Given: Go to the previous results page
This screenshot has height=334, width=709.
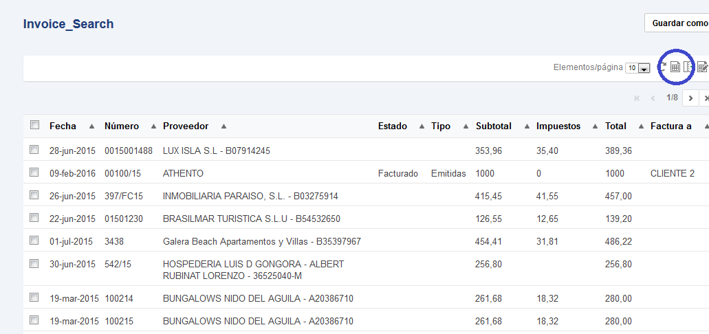Looking at the screenshot, I should pos(653,98).
